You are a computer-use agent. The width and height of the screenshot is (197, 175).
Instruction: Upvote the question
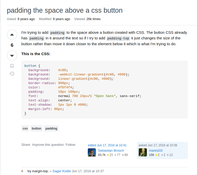(12, 35)
